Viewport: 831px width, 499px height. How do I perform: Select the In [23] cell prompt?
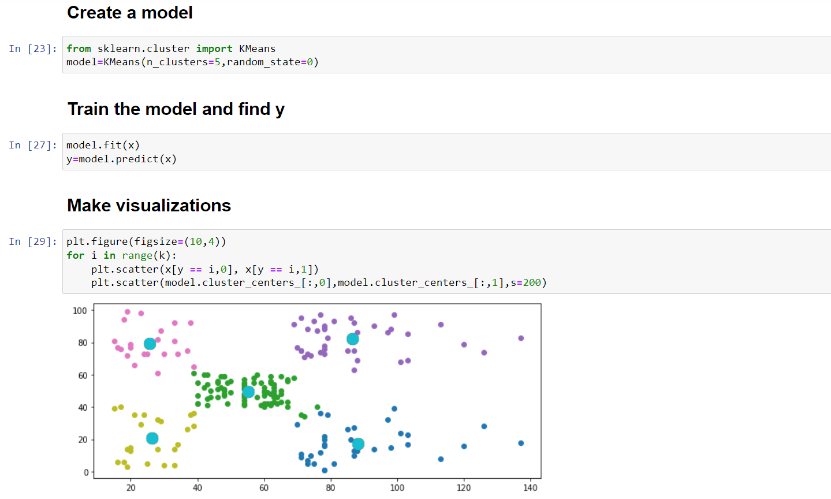pyautogui.click(x=33, y=49)
